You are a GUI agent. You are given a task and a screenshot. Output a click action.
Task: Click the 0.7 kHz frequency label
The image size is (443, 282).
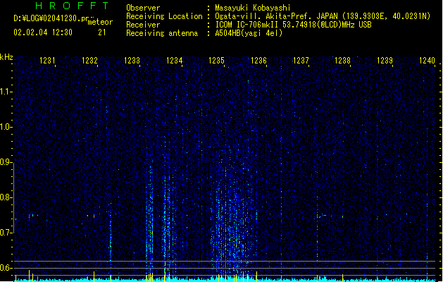coord(6,233)
